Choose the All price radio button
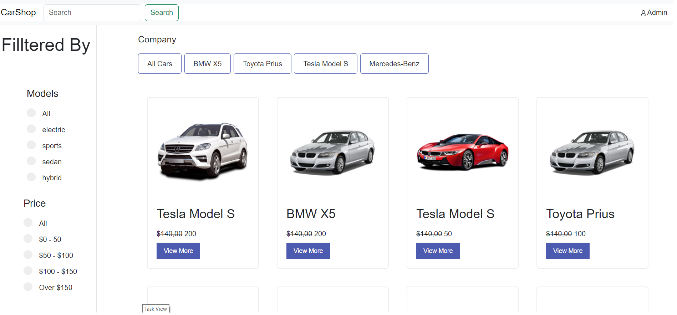677x315 pixels. [28, 223]
